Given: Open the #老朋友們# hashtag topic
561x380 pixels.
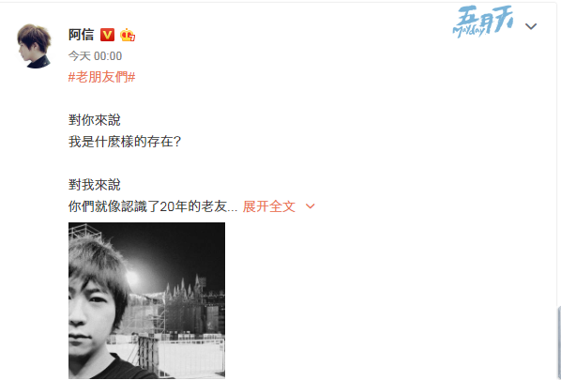Looking at the screenshot, I should click(101, 77).
